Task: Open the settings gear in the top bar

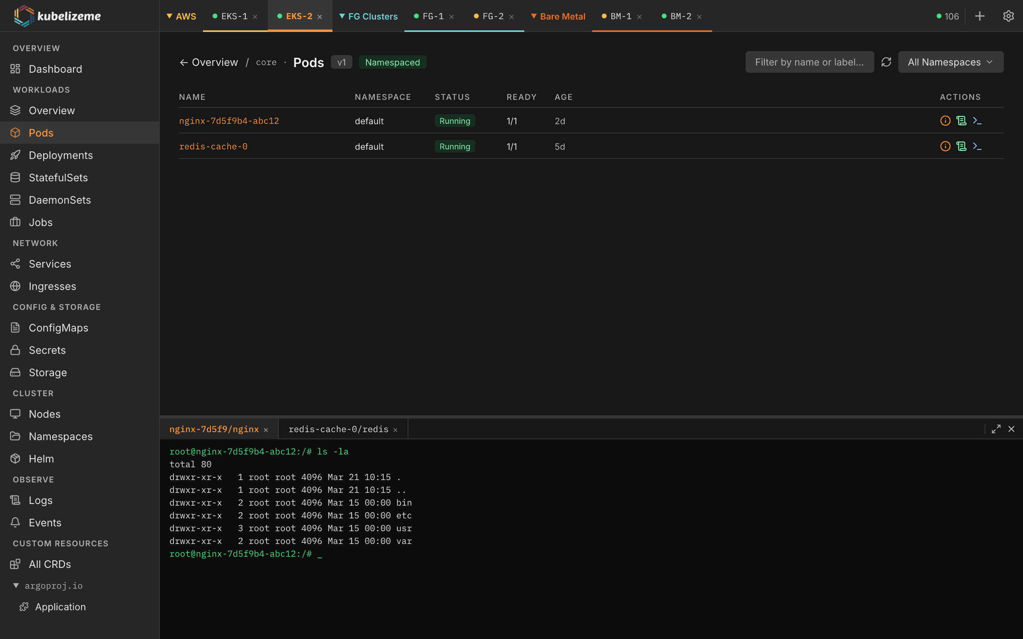Action: [1009, 16]
